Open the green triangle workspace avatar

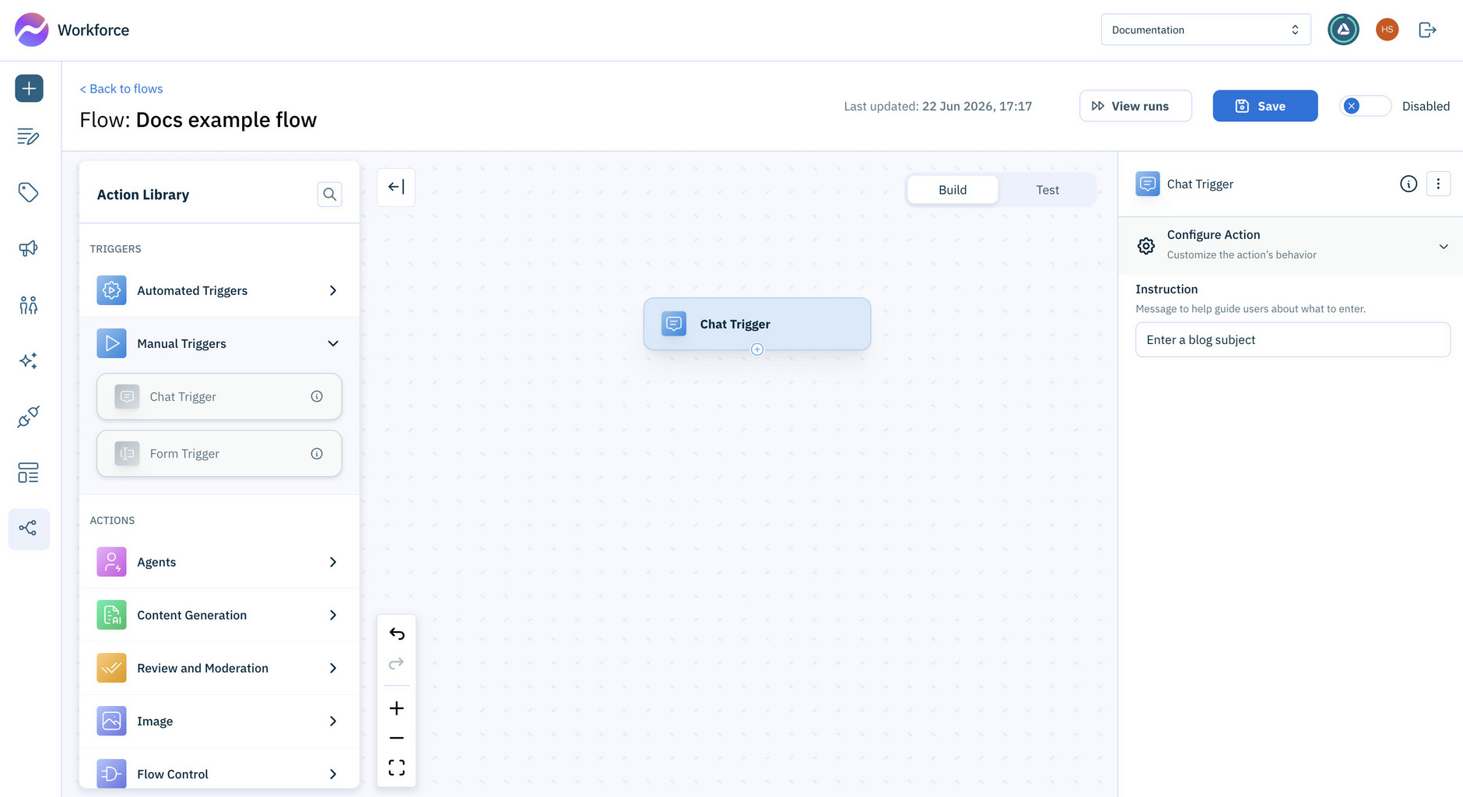click(1343, 30)
